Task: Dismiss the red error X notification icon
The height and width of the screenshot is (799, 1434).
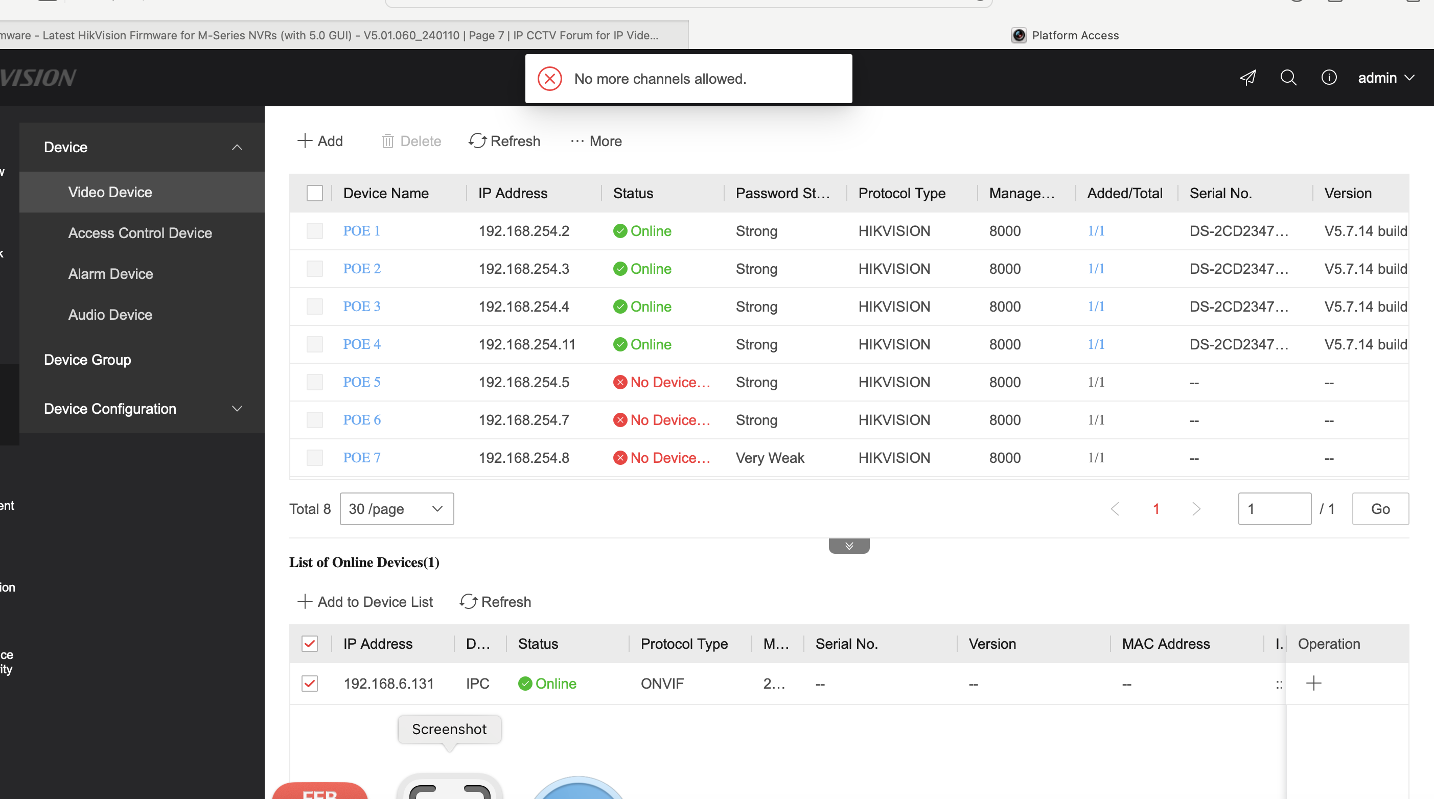Action: pos(549,79)
